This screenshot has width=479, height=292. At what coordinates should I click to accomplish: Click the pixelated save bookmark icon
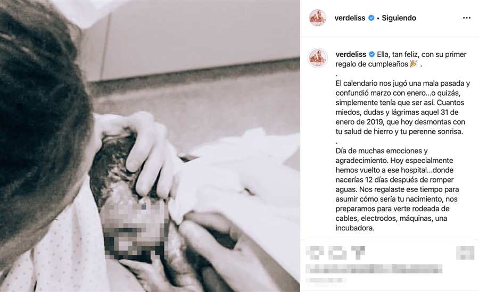(x=465, y=253)
